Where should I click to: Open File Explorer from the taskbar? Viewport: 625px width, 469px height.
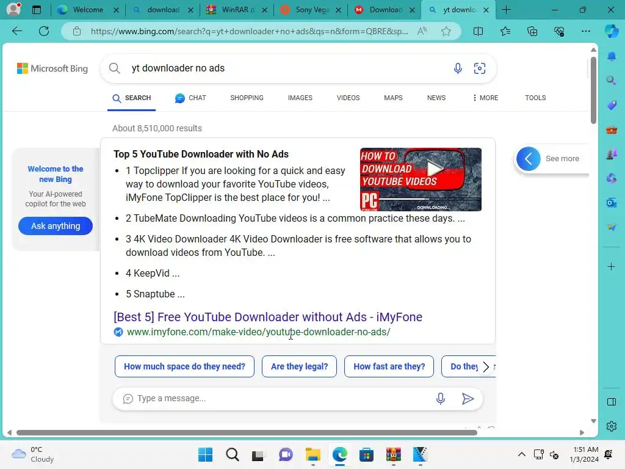coord(313,454)
